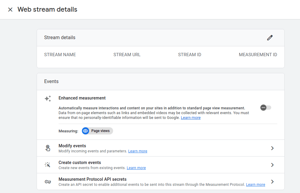The image size is (300, 193).
Task: Open the Modify events row
Action: click(160, 148)
